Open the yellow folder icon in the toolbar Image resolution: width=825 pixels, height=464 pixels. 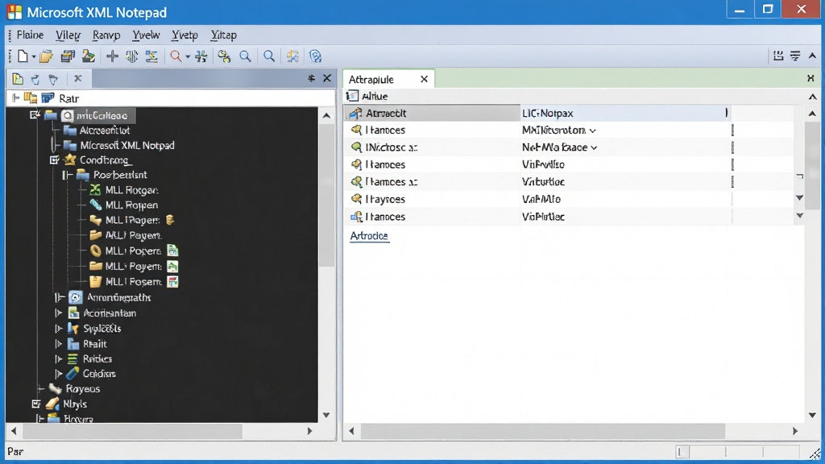click(x=46, y=56)
